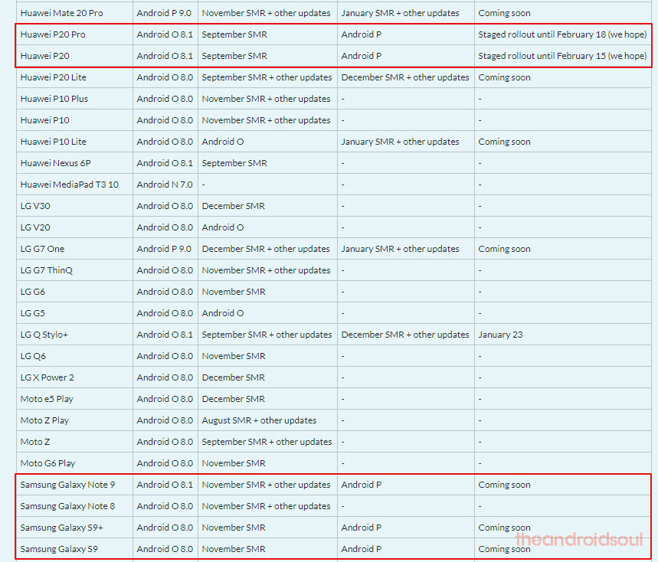Click August SMR + other updates for Moto Z Play

(259, 420)
